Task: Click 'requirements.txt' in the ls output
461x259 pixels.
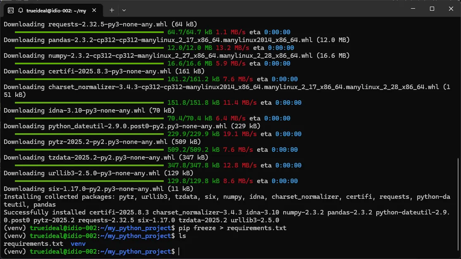Action: pos(33,244)
